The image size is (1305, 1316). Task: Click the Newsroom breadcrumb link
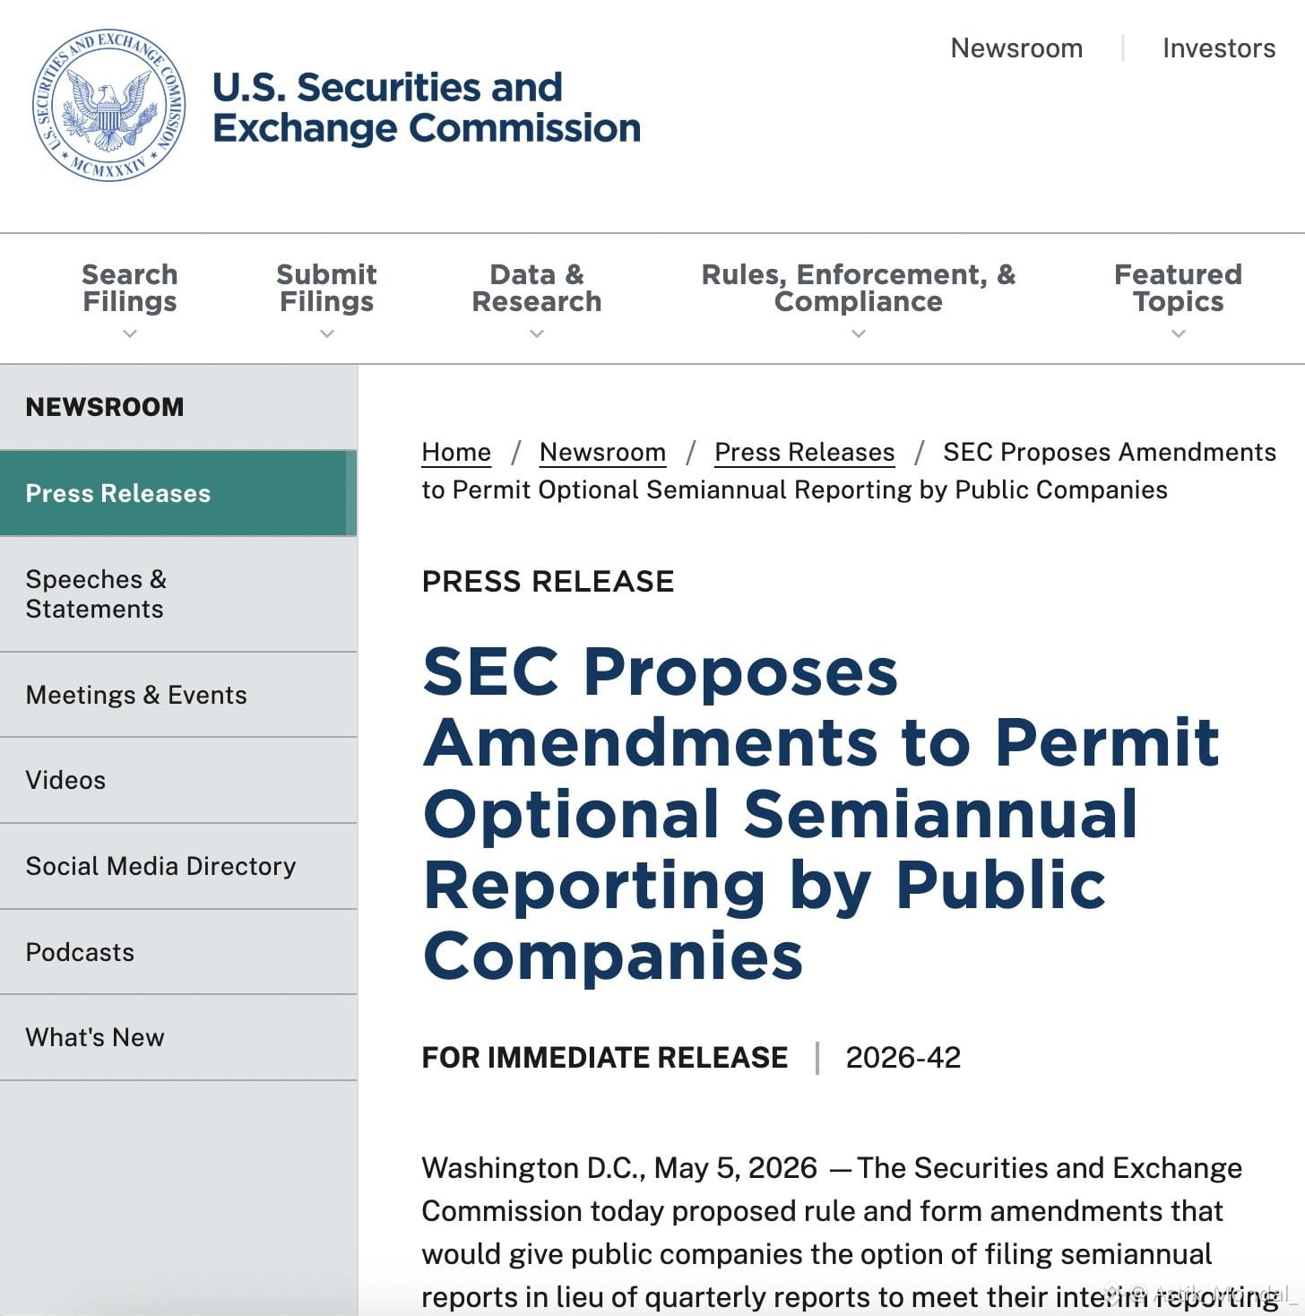602,452
